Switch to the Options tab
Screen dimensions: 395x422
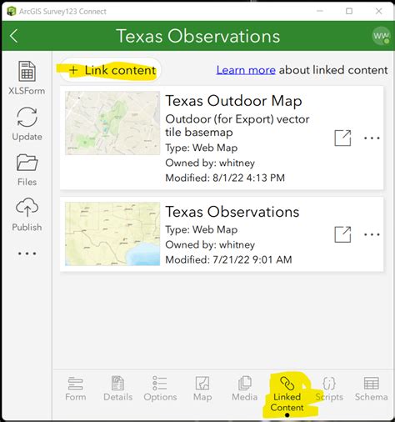point(160,389)
